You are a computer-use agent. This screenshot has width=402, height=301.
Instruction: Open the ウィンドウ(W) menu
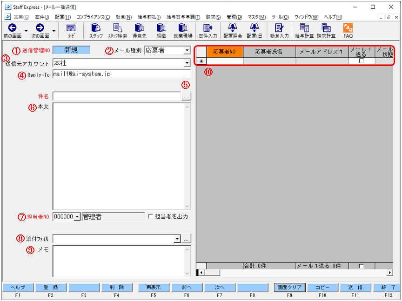click(306, 17)
